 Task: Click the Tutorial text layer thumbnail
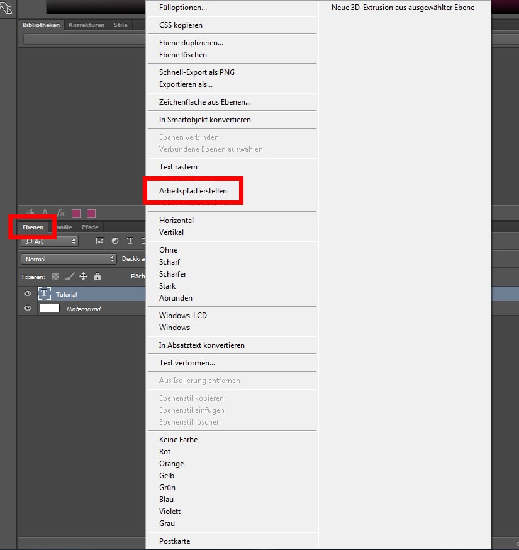[x=45, y=294]
